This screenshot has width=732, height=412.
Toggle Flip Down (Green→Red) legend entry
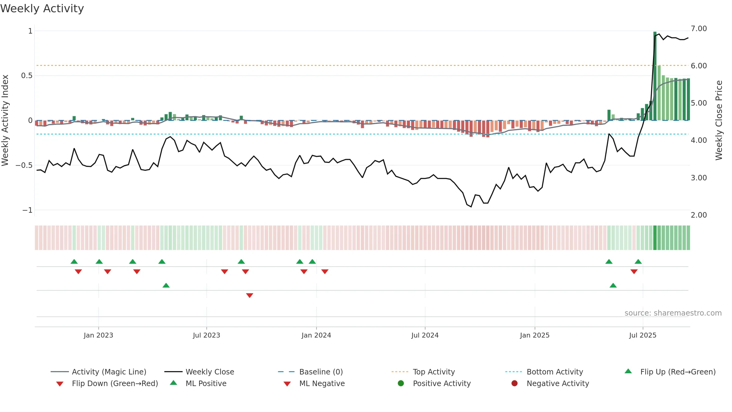pyautogui.click(x=107, y=383)
